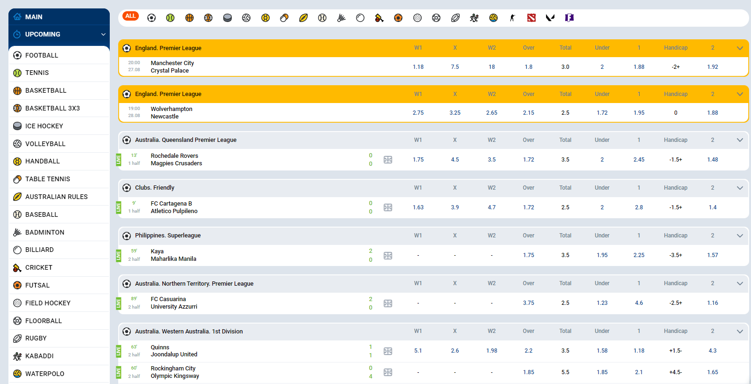
Task: Pick W2 odds 4.7 for FC Cartagena B match
Action: 492,207
